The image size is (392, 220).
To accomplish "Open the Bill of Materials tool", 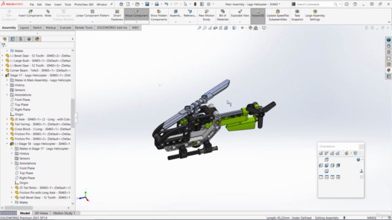I will point(222,15).
